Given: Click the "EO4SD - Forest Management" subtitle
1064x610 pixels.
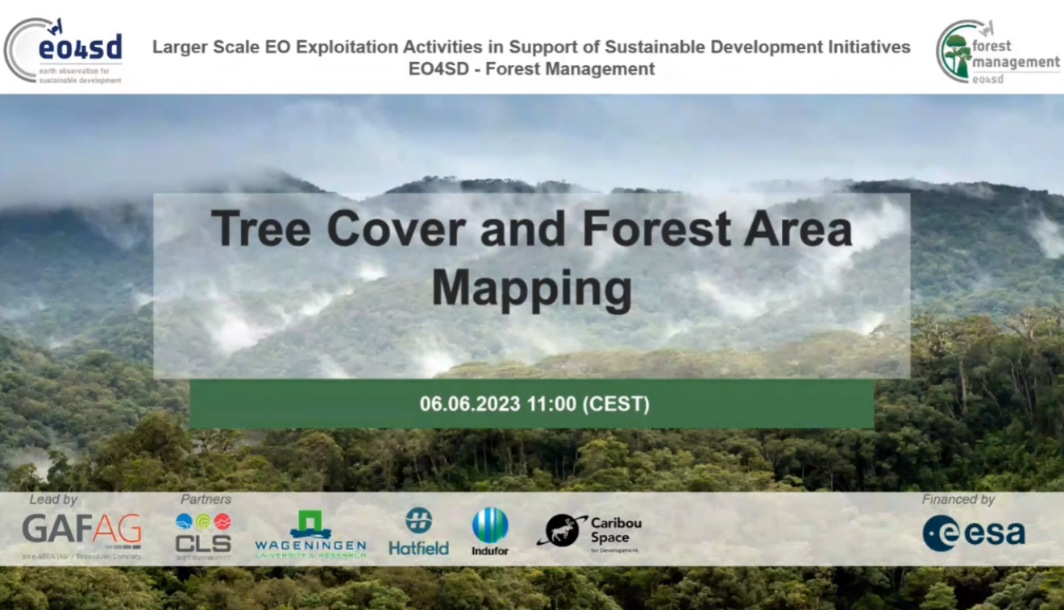Looking at the screenshot, I should tap(531, 69).
